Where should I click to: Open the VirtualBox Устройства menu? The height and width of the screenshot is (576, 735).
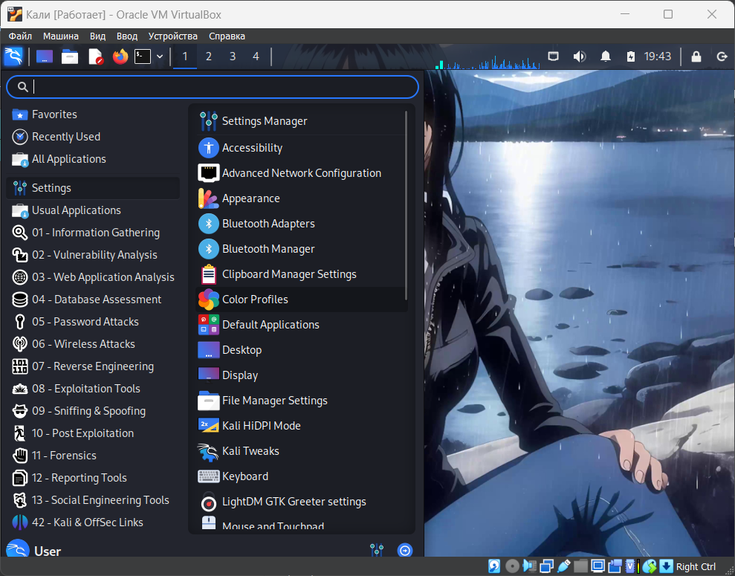173,36
